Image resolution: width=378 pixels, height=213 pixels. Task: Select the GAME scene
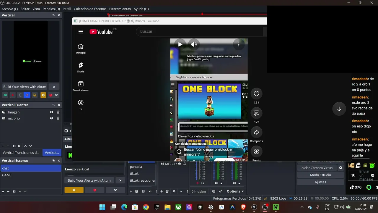[31, 175]
